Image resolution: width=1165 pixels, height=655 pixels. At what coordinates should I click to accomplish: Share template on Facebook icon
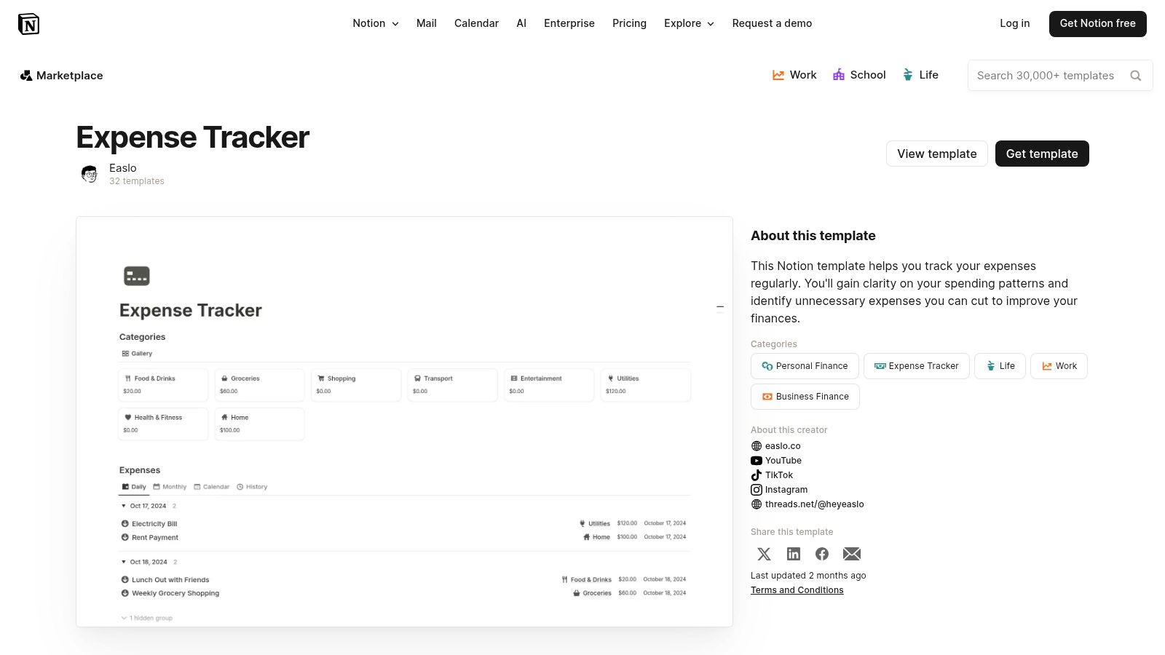coord(822,554)
